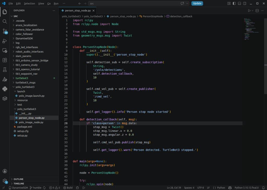Click the Update button

click(197, 3)
